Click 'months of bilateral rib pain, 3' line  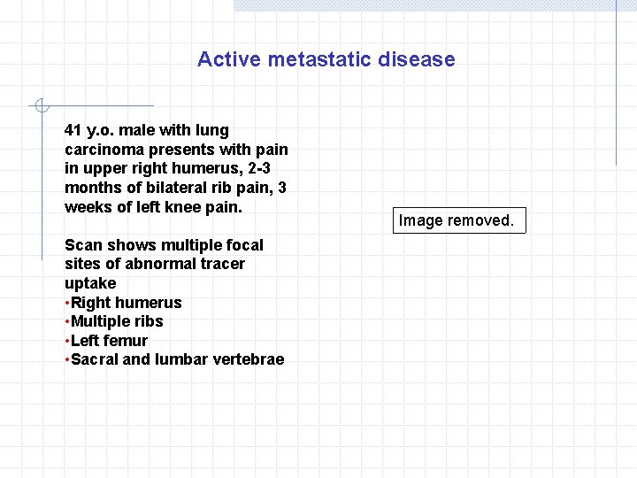[x=175, y=188]
